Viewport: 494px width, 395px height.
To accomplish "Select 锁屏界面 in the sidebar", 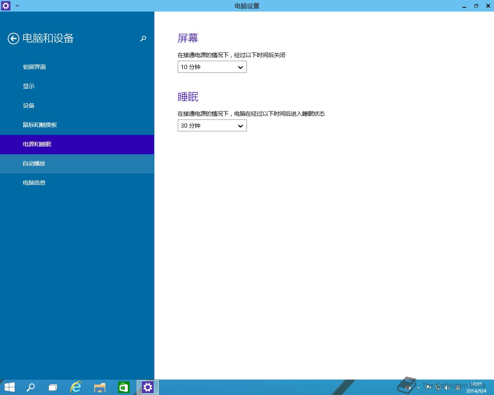I will coord(77,67).
